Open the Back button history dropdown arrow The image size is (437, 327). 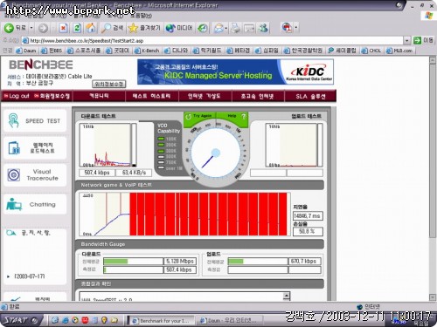(31, 28)
